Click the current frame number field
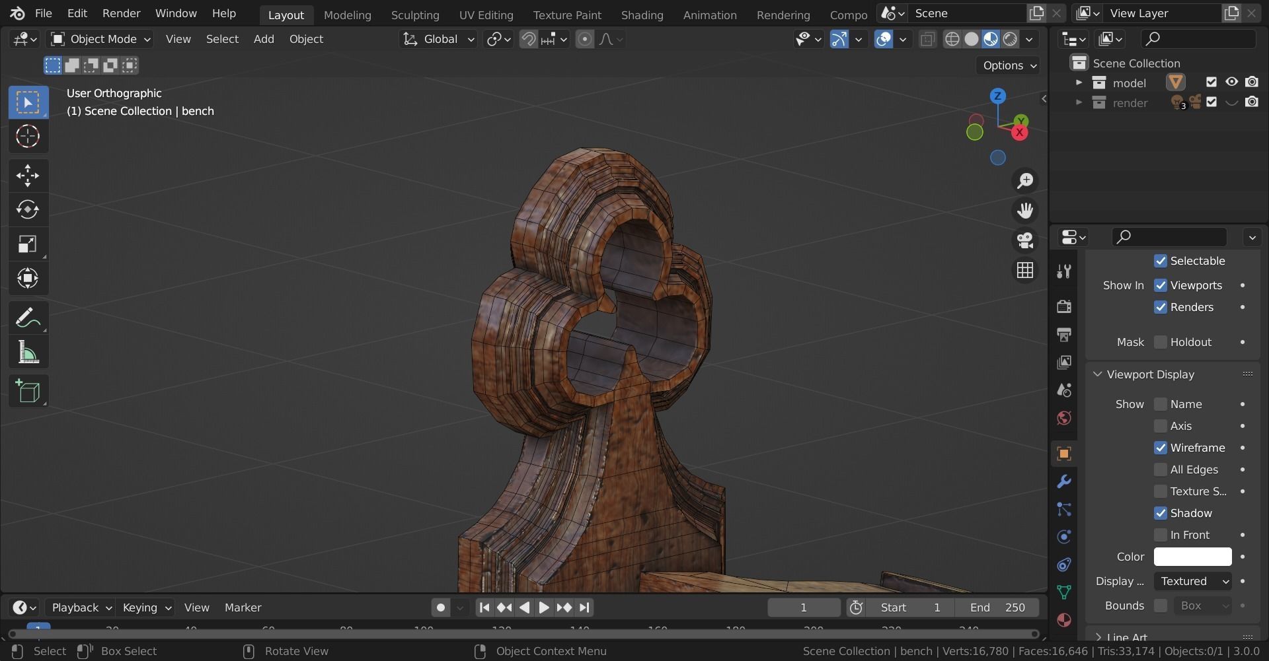 [804, 608]
